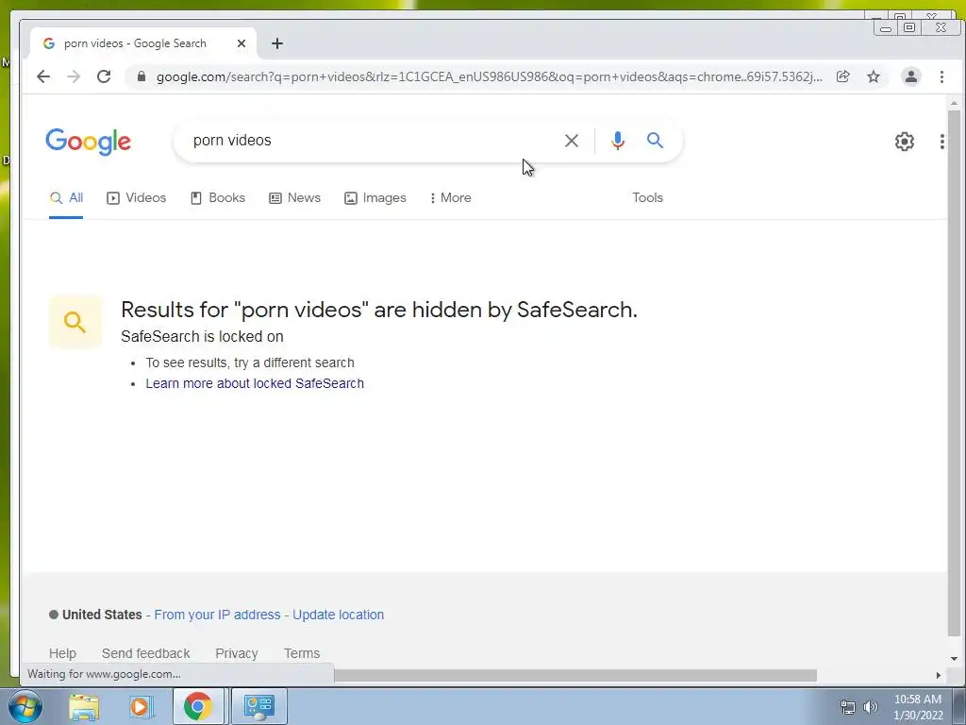Close the 'porn videos - Google Search' tab
The image size is (966, 725).
pos(241,43)
